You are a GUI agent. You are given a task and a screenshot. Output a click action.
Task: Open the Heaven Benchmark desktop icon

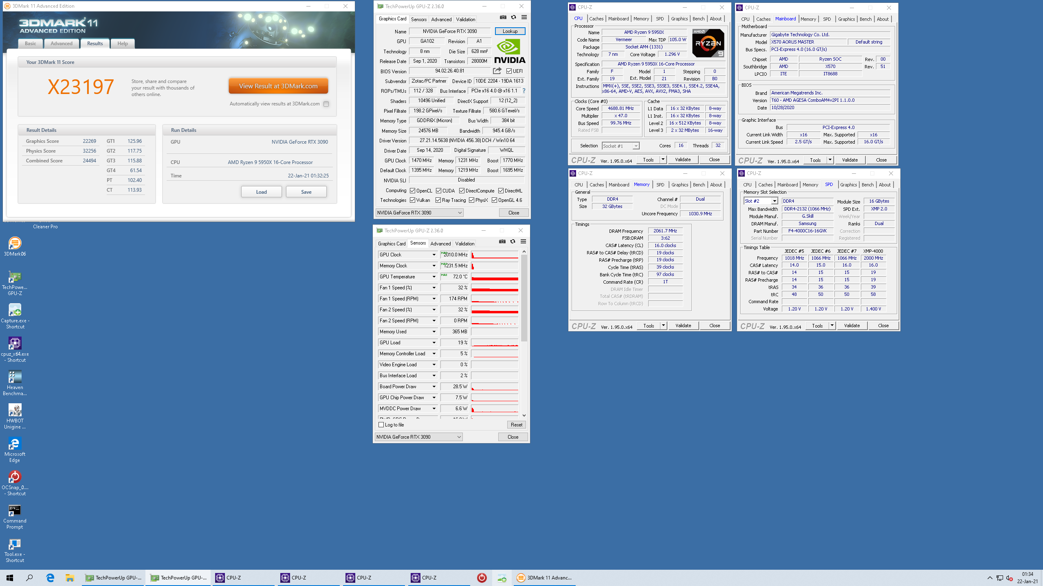pyautogui.click(x=15, y=383)
